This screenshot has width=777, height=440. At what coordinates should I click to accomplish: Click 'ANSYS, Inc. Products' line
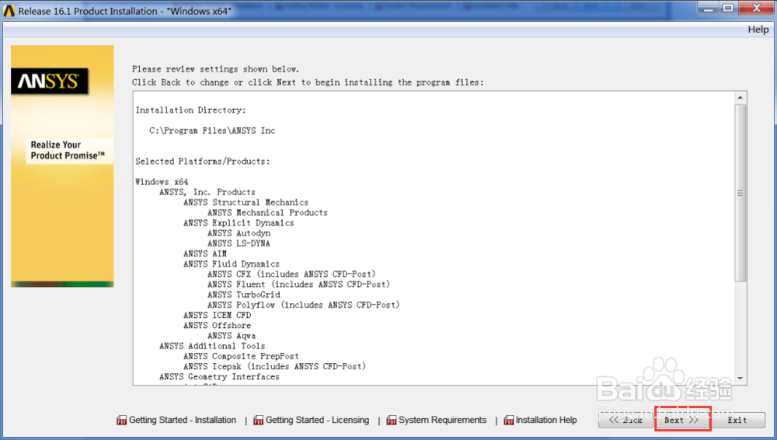click(207, 192)
